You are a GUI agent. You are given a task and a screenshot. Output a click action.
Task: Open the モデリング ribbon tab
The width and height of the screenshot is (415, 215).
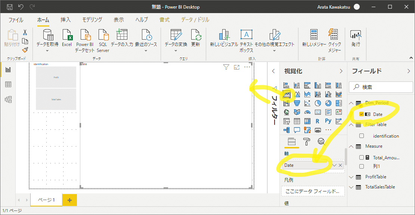92,20
